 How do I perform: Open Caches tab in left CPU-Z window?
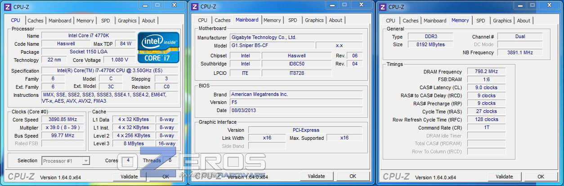[36, 21]
